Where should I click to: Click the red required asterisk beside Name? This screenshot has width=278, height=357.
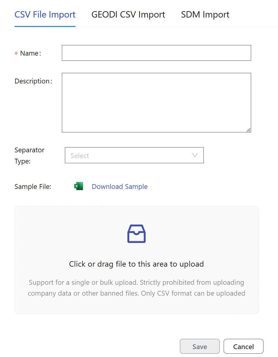coord(16,54)
